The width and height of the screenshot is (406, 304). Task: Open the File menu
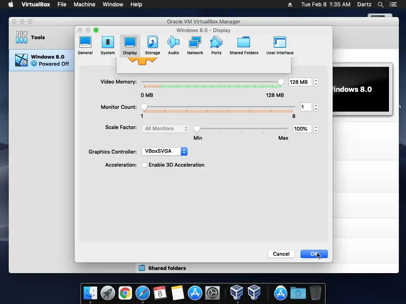point(62,4)
